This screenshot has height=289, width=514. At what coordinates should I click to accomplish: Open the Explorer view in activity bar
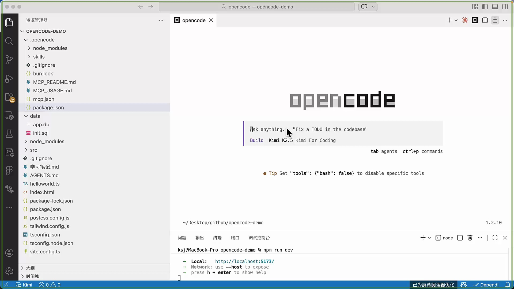click(x=9, y=22)
